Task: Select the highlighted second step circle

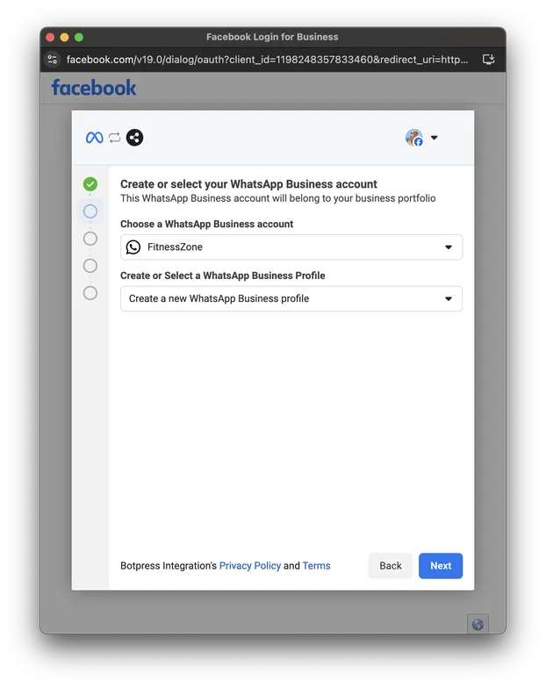Action: point(90,211)
